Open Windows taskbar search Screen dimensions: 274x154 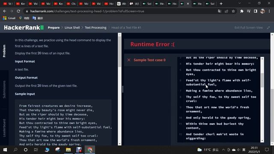[15, 150]
